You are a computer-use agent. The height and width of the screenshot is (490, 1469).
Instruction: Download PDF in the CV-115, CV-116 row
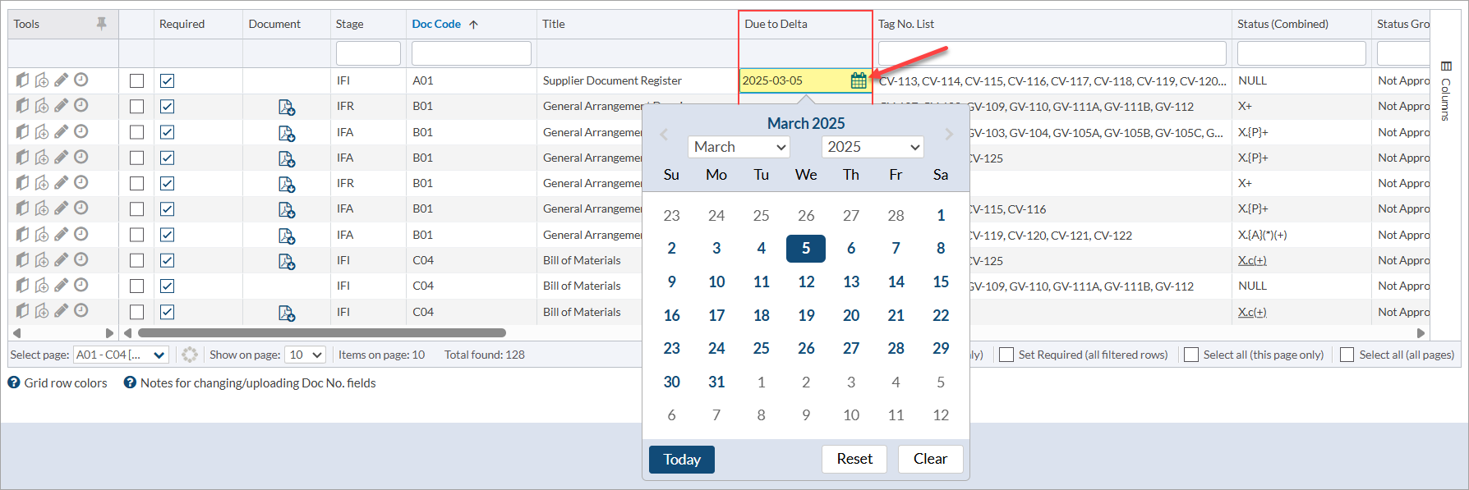coord(287,210)
